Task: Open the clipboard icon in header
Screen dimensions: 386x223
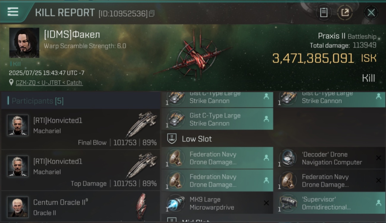Action: tap(324, 12)
